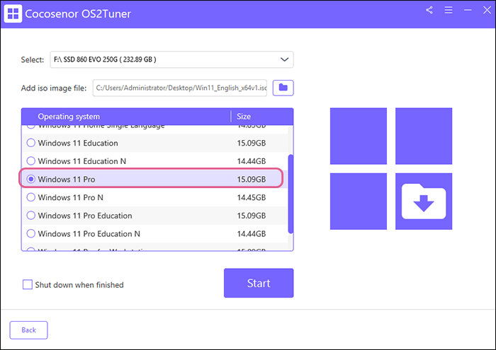Screen dimensions: 496x350
Task: Select Windows 11 Pro Education N radio button
Action: (x=31, y=234)
